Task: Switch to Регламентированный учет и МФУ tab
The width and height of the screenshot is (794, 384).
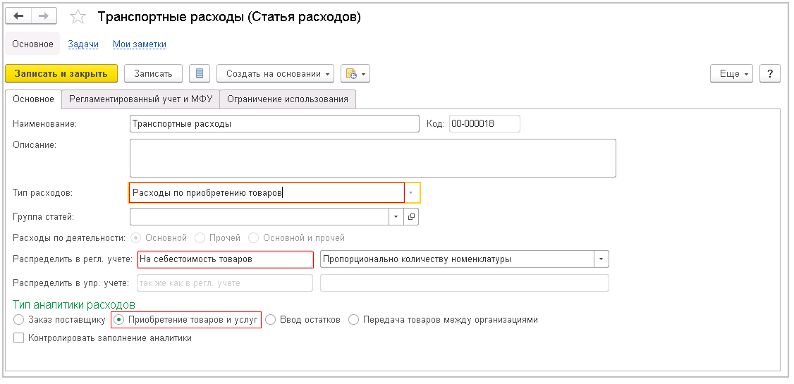Action: coord(140,99)
